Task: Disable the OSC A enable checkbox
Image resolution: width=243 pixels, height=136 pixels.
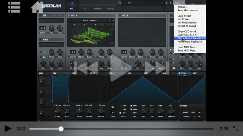Action: [x=69, y=15]
